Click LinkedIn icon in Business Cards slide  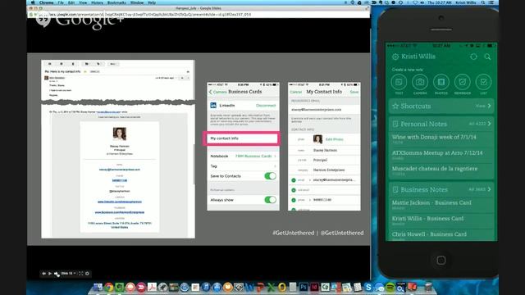(x=213, y=106)
